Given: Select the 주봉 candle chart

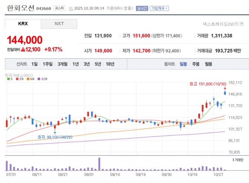Looking at the screenshot, I should pyautogui.click(x=195, y=64).
